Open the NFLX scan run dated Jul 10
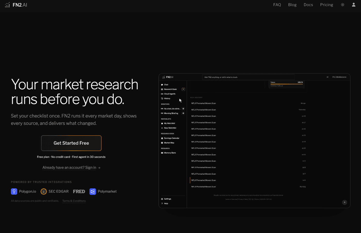This screenshot has height=233, width=361. pyautogui.click(x=248, y=155)
